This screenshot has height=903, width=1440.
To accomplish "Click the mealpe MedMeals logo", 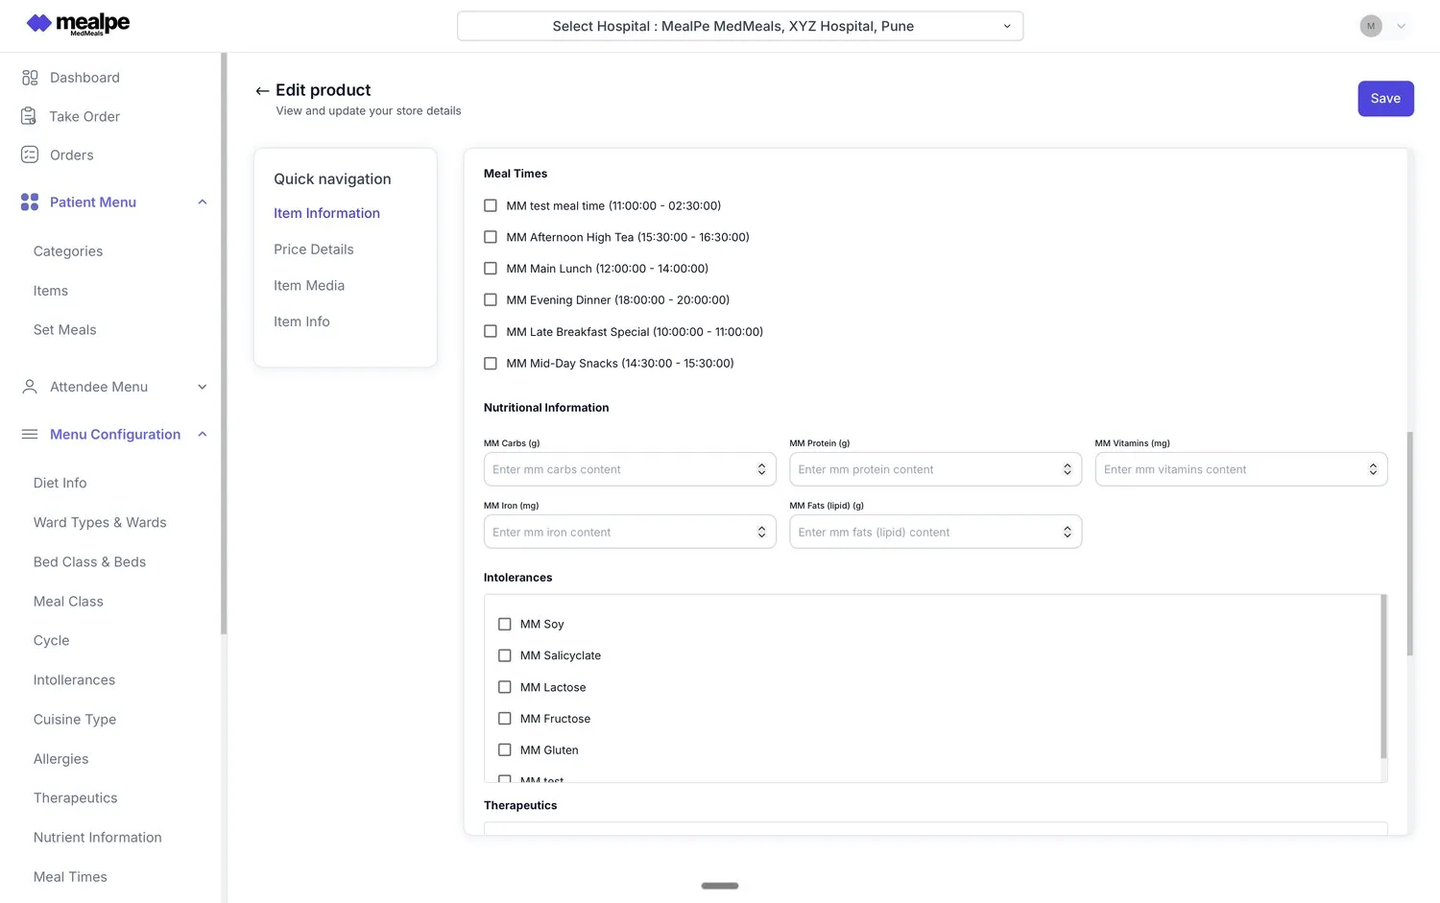I will point(78,24).
